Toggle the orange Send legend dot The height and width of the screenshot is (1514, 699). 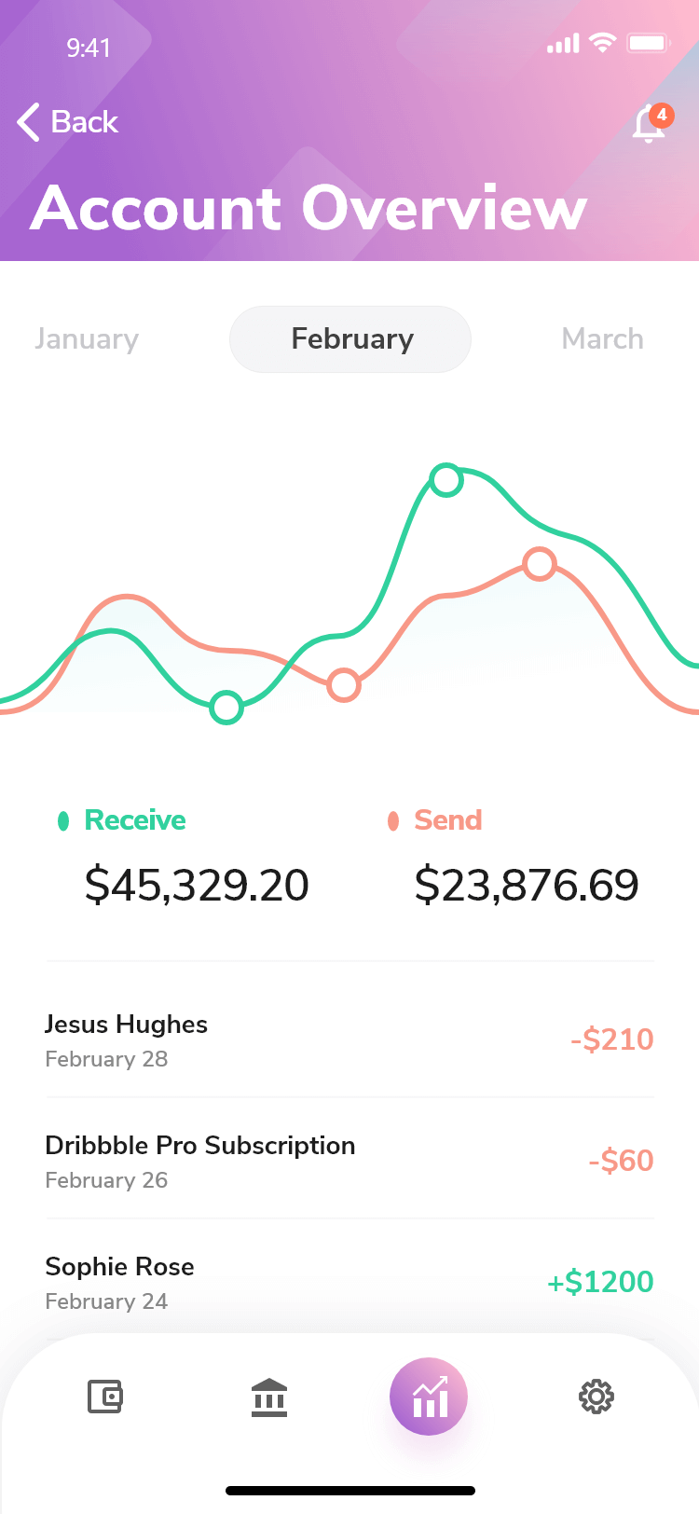point(393,820)
